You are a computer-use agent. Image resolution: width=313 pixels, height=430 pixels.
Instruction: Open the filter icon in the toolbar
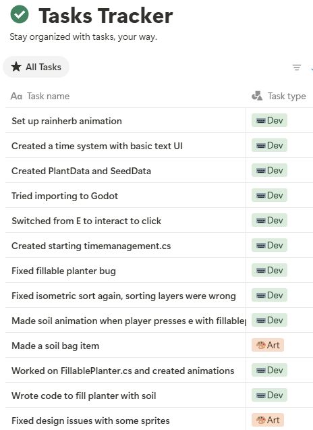297,68
